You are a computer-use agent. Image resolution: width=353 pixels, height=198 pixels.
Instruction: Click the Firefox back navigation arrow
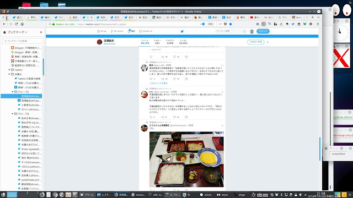click(x=4, y=24)
